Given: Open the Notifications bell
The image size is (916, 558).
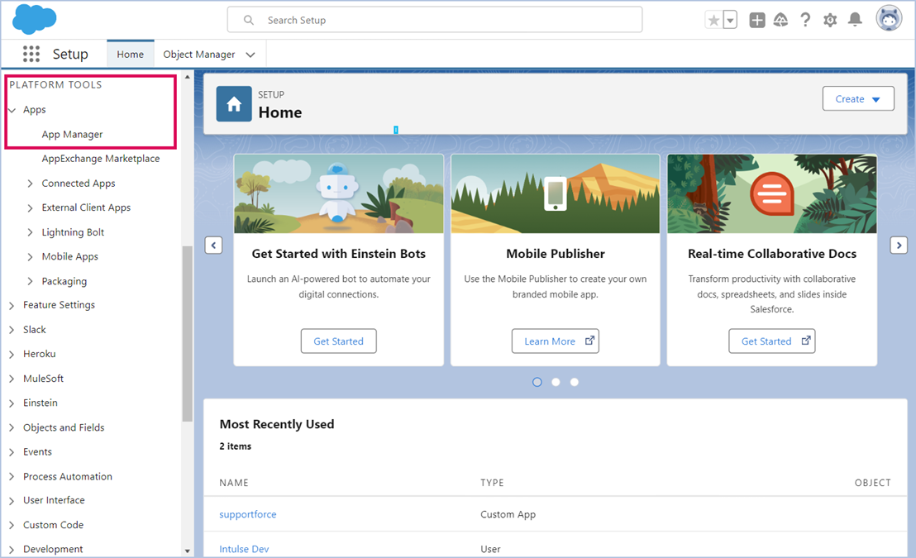Looking at the screenshot, I should point(856,21).
